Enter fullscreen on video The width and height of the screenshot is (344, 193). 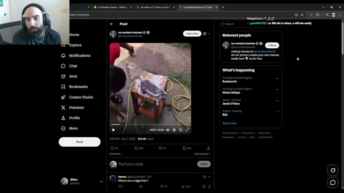187,130
